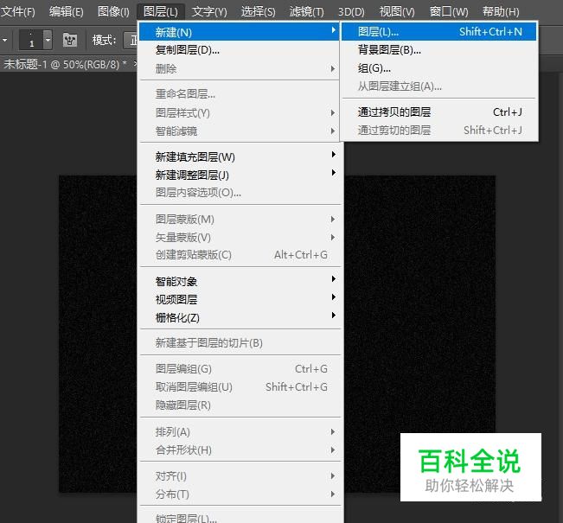
Task: Open the 视图(V) menu
Action: pos(397,12)
